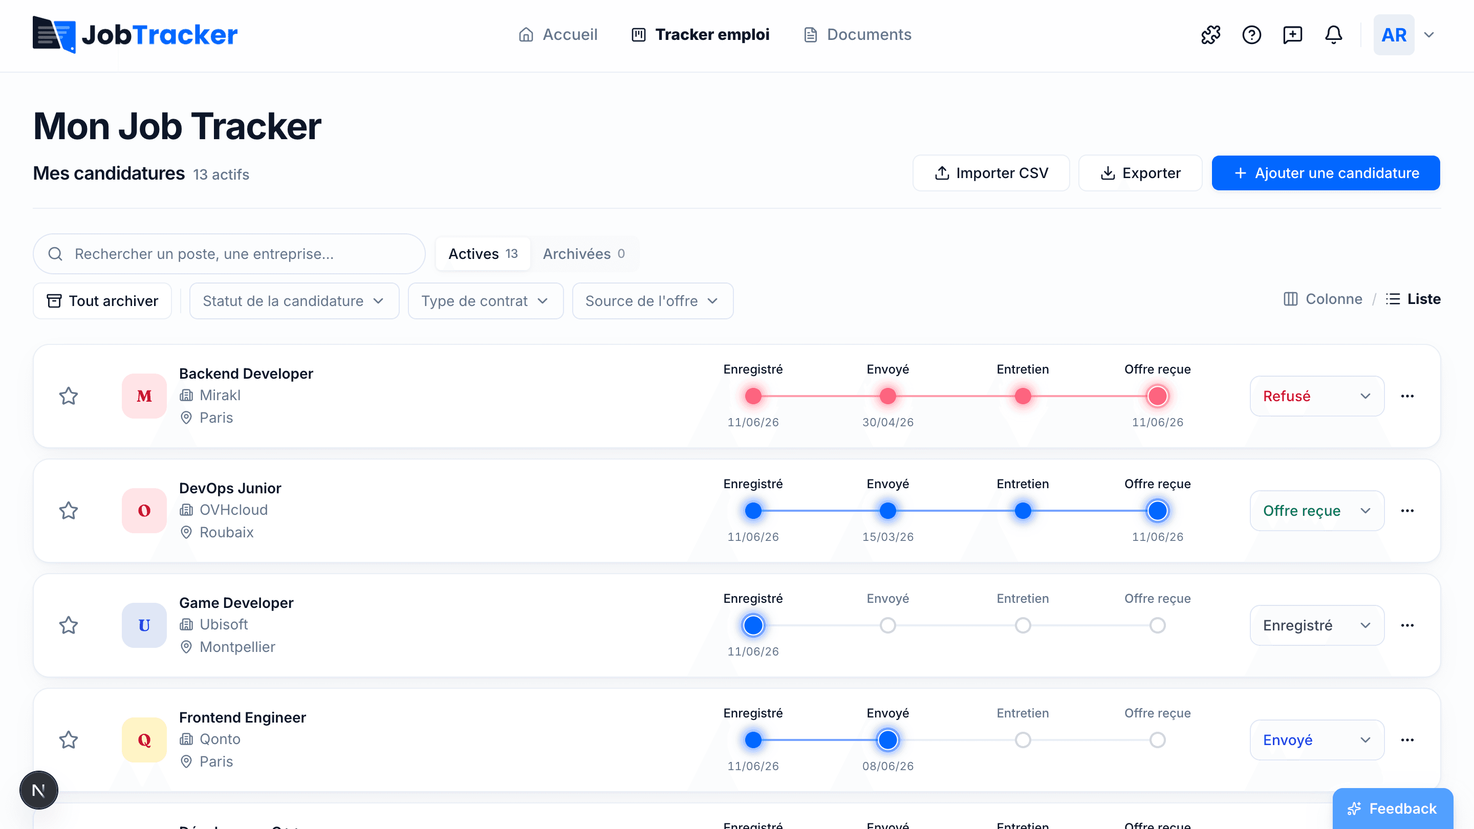
Task: Click the Mirakl M company logo
Action: point(144,396)
